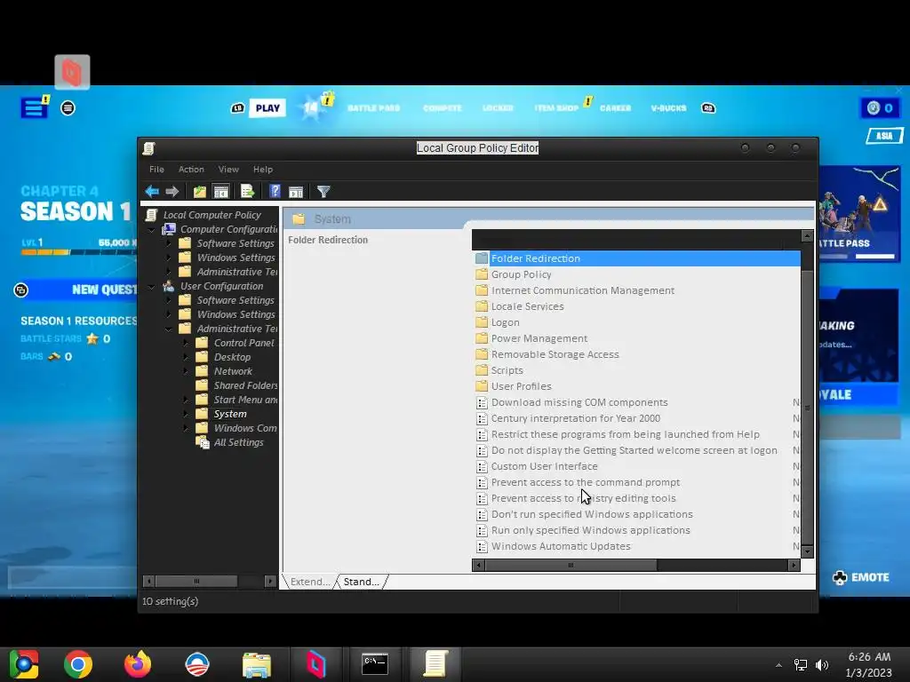Image resolution: width=910 pixels, height=682 pixels.
Task: Select Run only specified Windows applications
Action: tap(591, 530)
